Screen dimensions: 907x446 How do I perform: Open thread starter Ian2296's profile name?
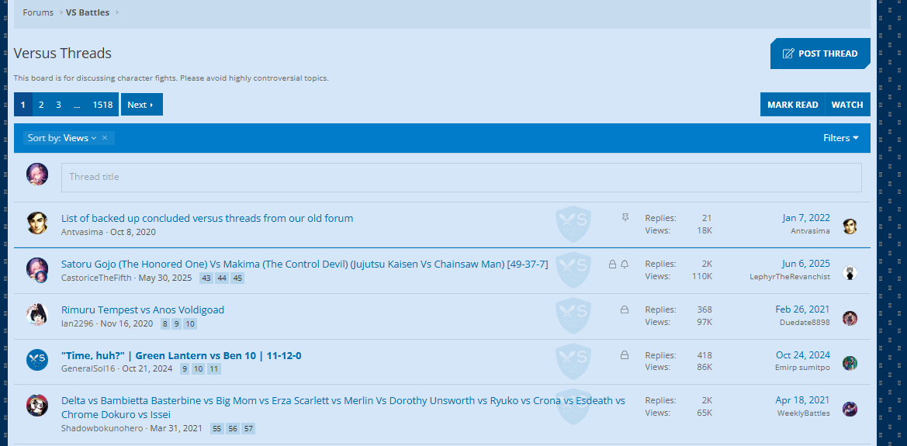click(78, 323)
